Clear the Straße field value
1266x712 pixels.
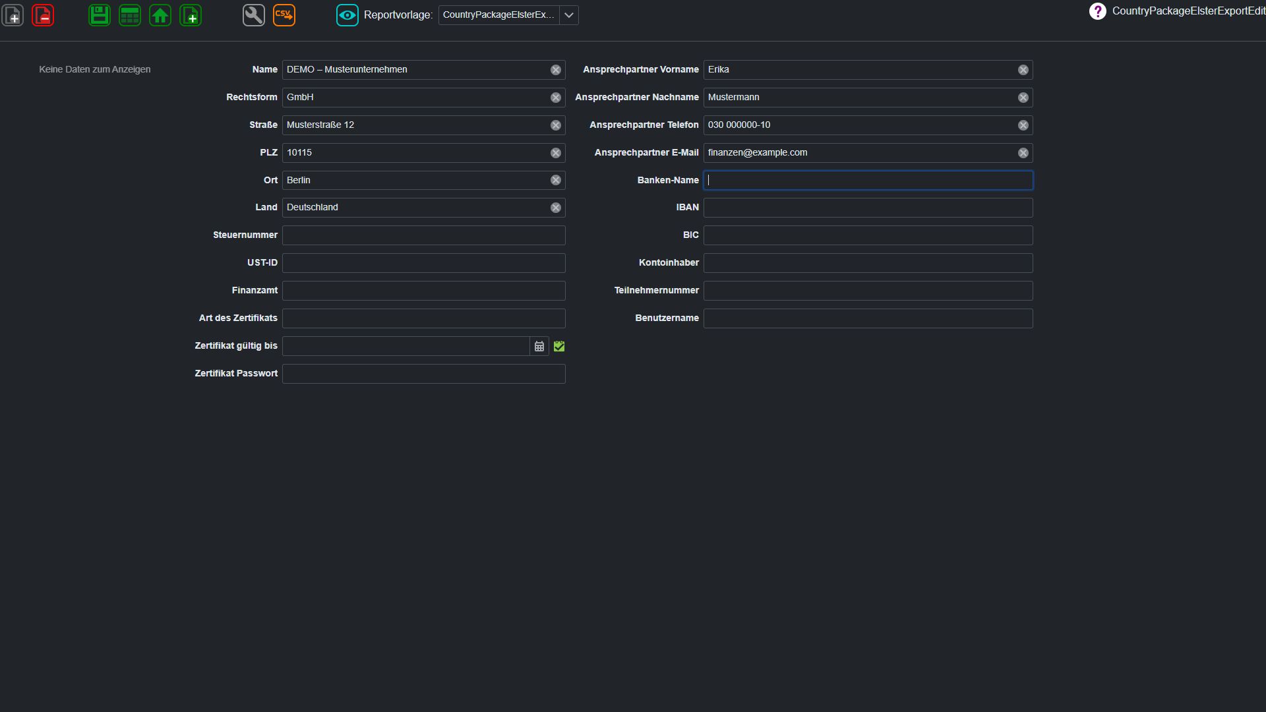click(x=556, y=125)
